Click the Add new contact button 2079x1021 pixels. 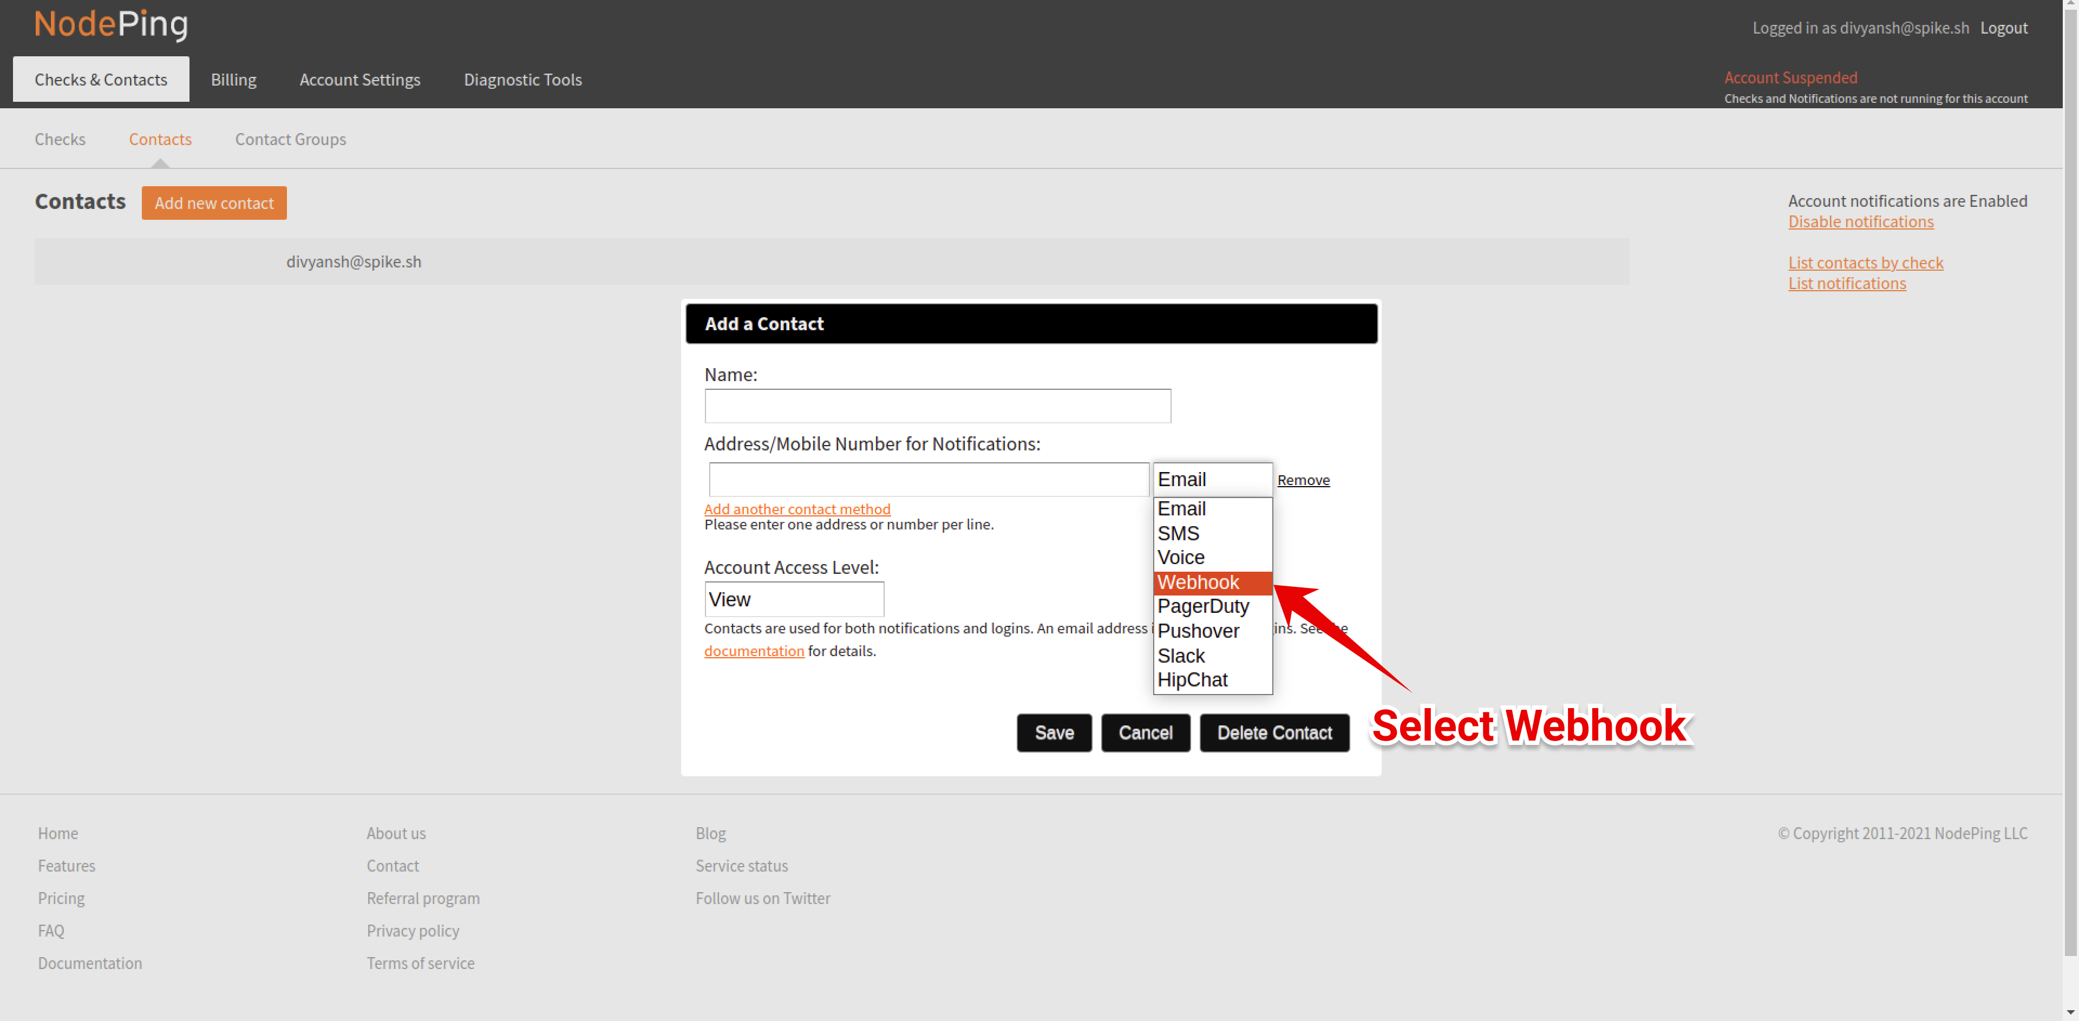[x=214, y=202]
